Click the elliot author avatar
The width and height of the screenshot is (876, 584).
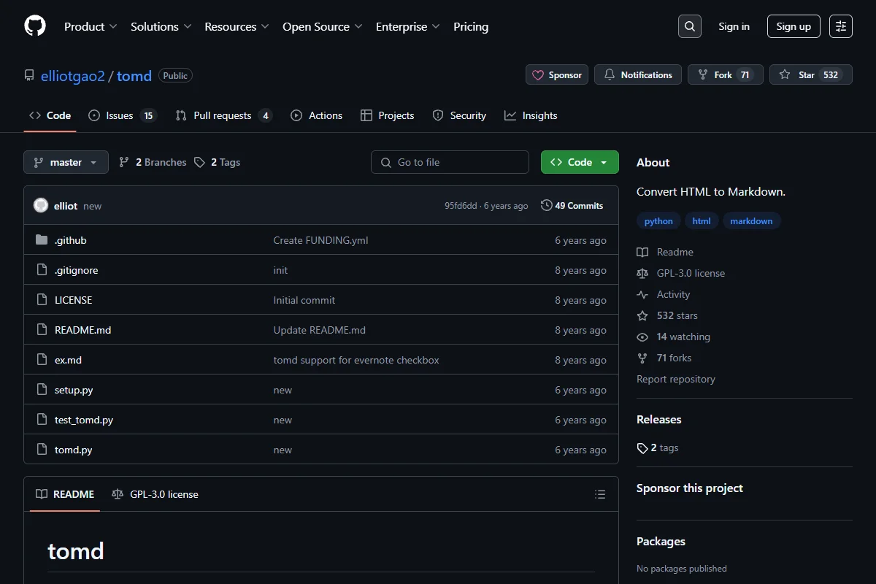pos(41,206)
